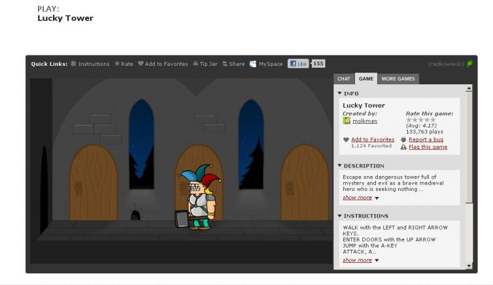Click the heart icon beside Add to Favorites in Quick Links
493x285 pixels.
tap(141, 63)
